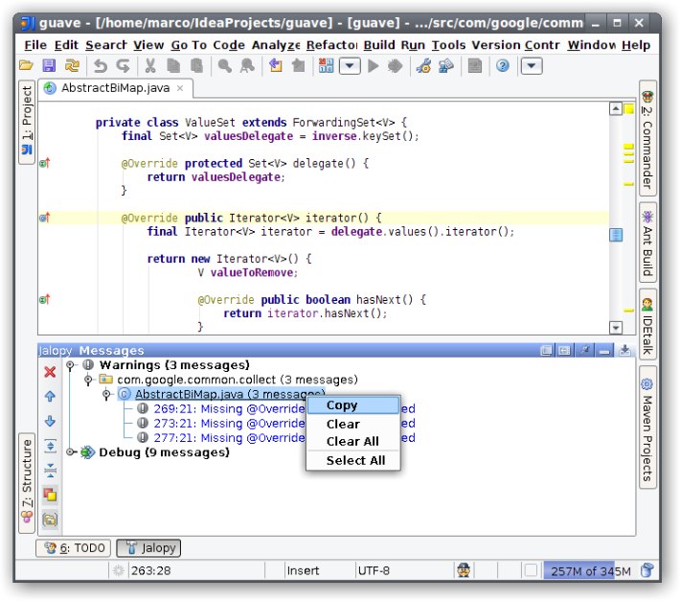Toggle the Maven Projects tool window
This screenshot has height=601, width=680.
coord(647,428)
